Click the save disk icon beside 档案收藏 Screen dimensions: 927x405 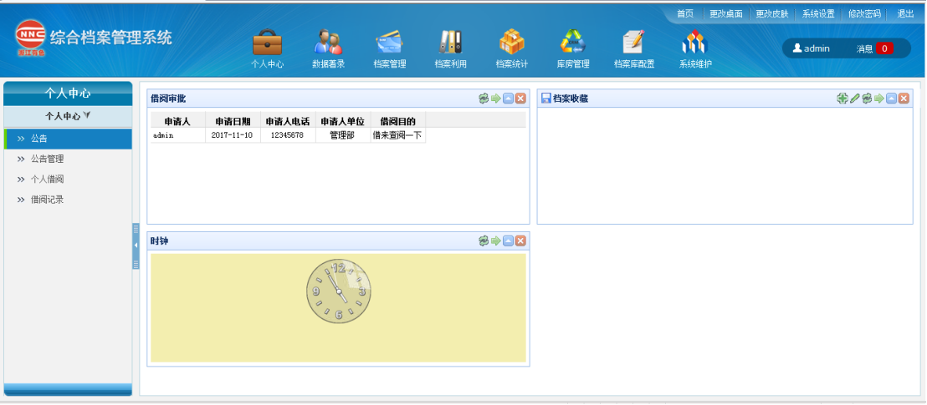pyautogui.click(x=546, y=99)
